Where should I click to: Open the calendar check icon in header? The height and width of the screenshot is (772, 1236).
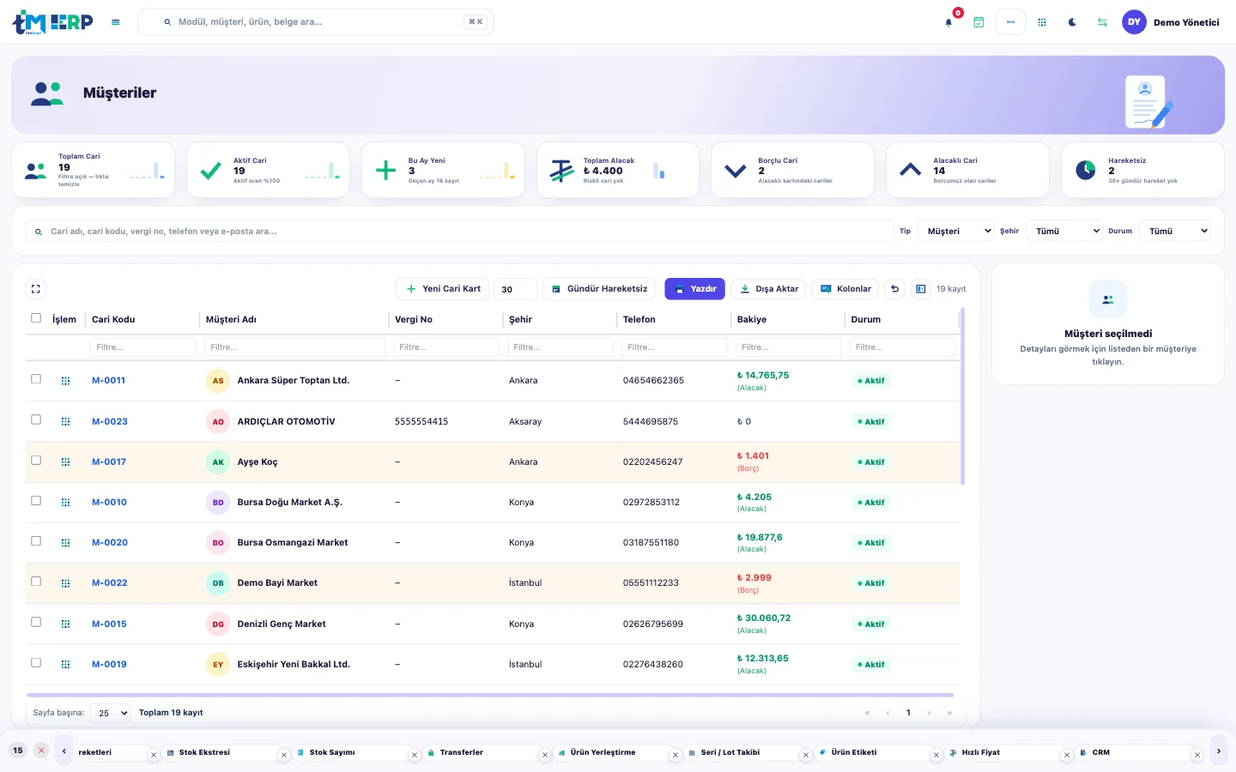point(978,22)
